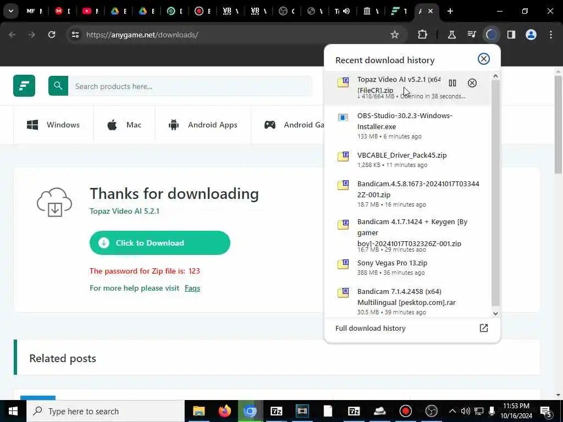Click the Topaz Video AI zip file icon
Screen dimensions: 563x422
click(x=343, y=82)
